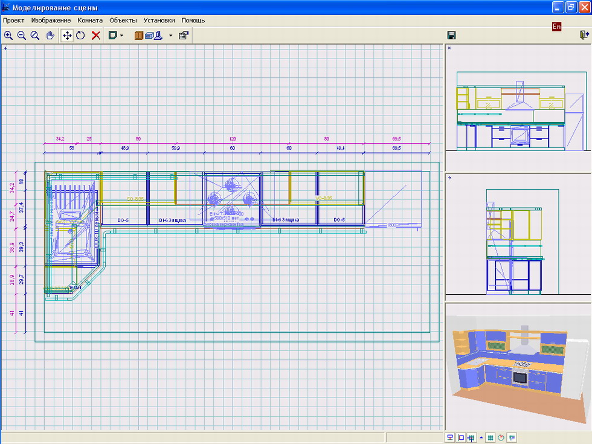
Task: Expand the view shape dropdown arrow
Action: pyautogui.click(x=122, y=36)
